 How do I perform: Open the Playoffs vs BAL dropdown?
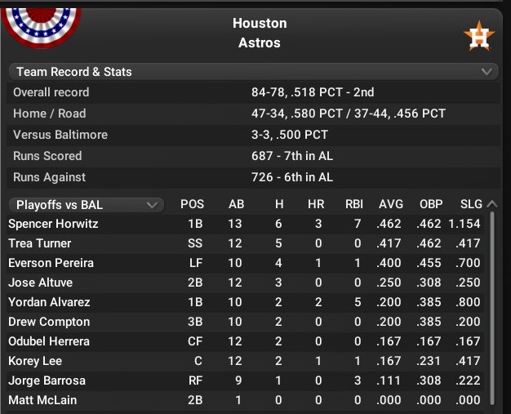(83, 204)
